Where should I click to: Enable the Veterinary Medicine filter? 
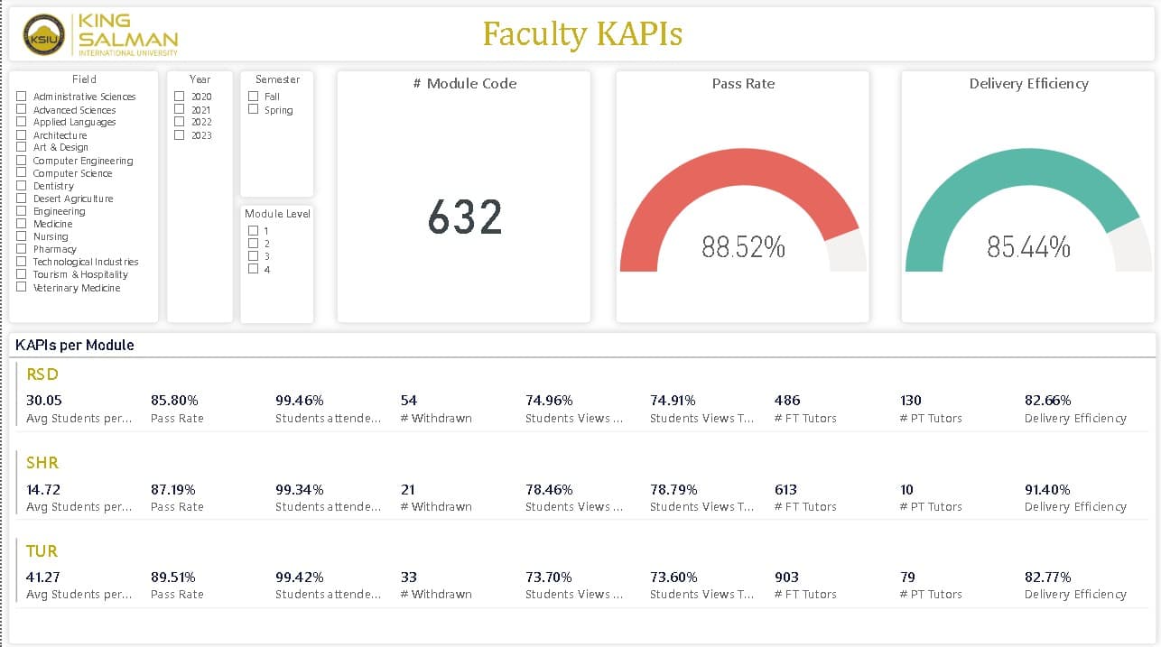coord(22,287)
